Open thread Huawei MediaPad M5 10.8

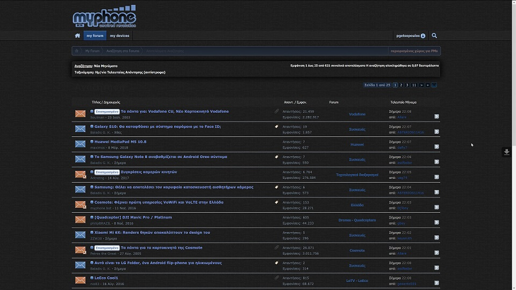tap(120, 142)
